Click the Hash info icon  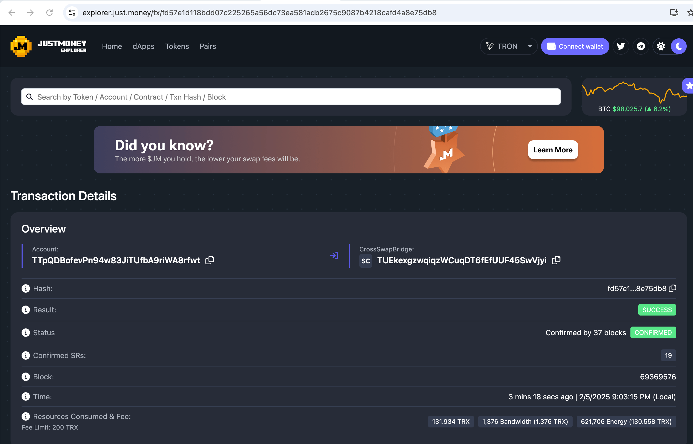26,288
